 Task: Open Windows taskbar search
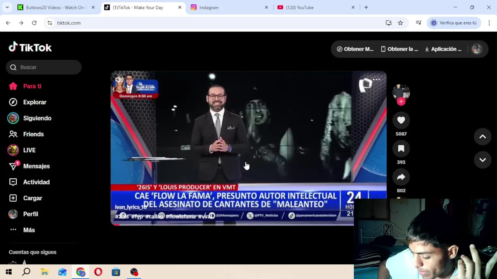click(x=26, y=272)
